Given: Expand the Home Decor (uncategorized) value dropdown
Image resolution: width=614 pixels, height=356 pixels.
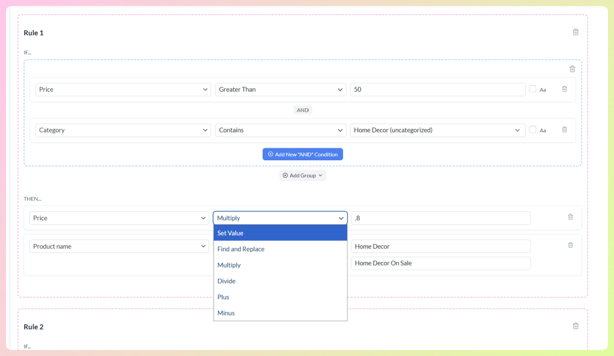Looking at the screenshot, I should (437, 130).
